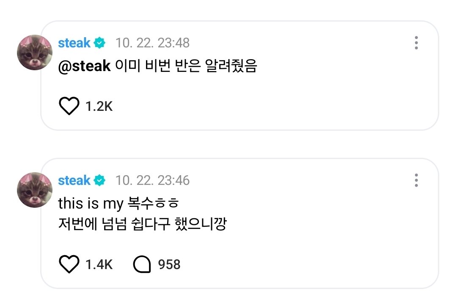Screen dimensions: 457x308
Task: Click verified badge on the 23:46 post
Action: click(x=99, y=180)
